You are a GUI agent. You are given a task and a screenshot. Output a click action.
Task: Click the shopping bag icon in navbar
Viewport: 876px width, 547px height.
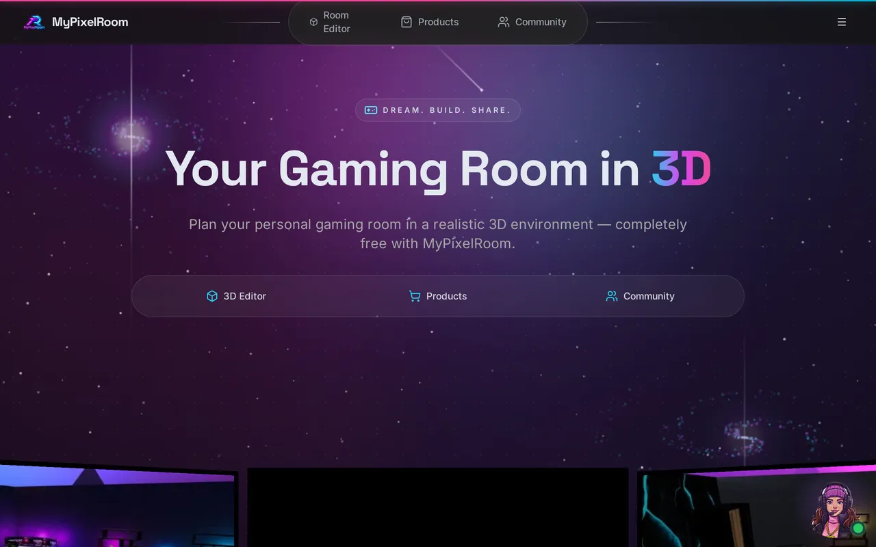[407, 22]
